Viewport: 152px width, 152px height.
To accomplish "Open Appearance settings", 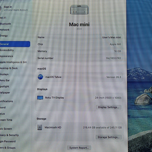I will pyautogui.click(x=7, y=56).
